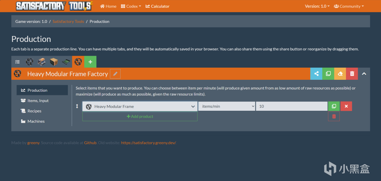The image size is (381, 181).
Task: Clone the Heavy Modular Frame product row
Action: [x=334, y=106]
